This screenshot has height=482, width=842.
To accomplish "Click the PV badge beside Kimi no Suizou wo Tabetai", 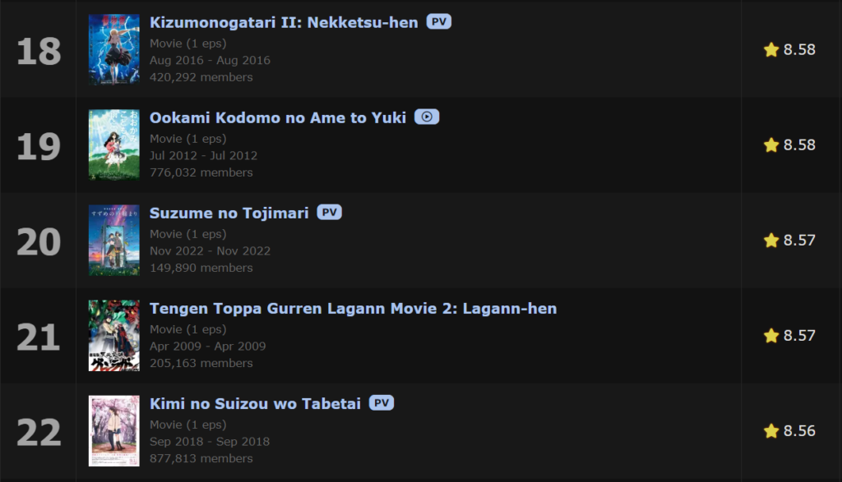I will pyautogui.click(x=382, y=402).
